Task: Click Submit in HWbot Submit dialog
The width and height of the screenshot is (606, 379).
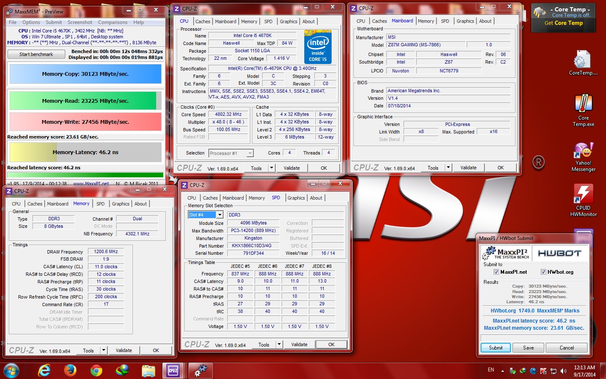Action: (x=496, y=348)
